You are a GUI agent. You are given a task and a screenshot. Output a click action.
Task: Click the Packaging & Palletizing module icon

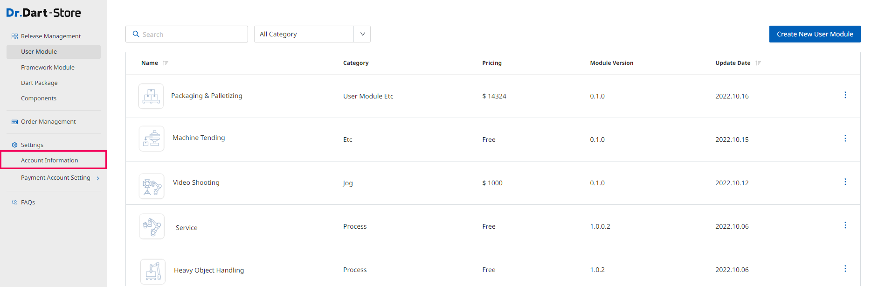151,96
